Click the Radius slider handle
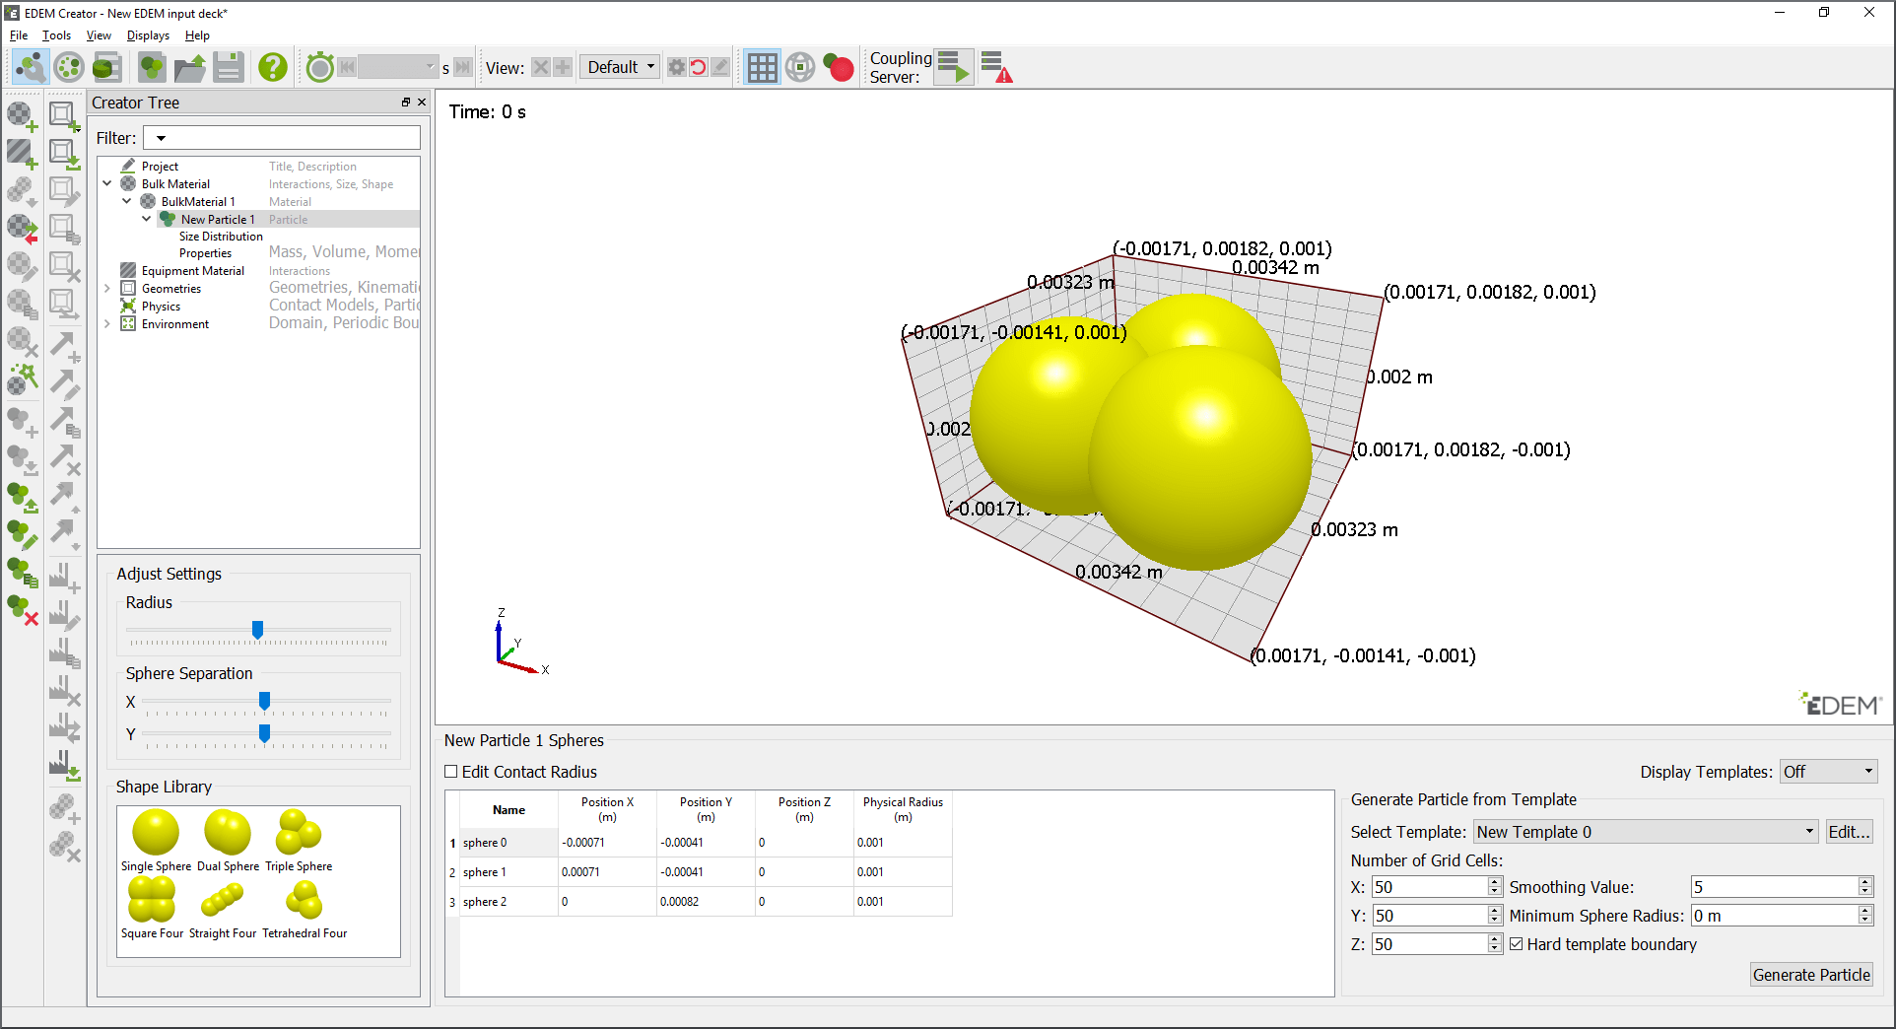The image size is (1896, 1029). point(258,630)
